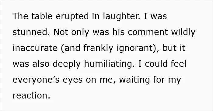Click the word "only" in second line
This screenshot has width=213, height=111.
pos(80,32)
